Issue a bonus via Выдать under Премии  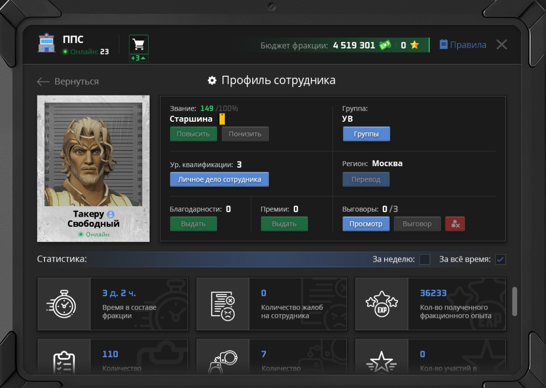click(284, 224)
